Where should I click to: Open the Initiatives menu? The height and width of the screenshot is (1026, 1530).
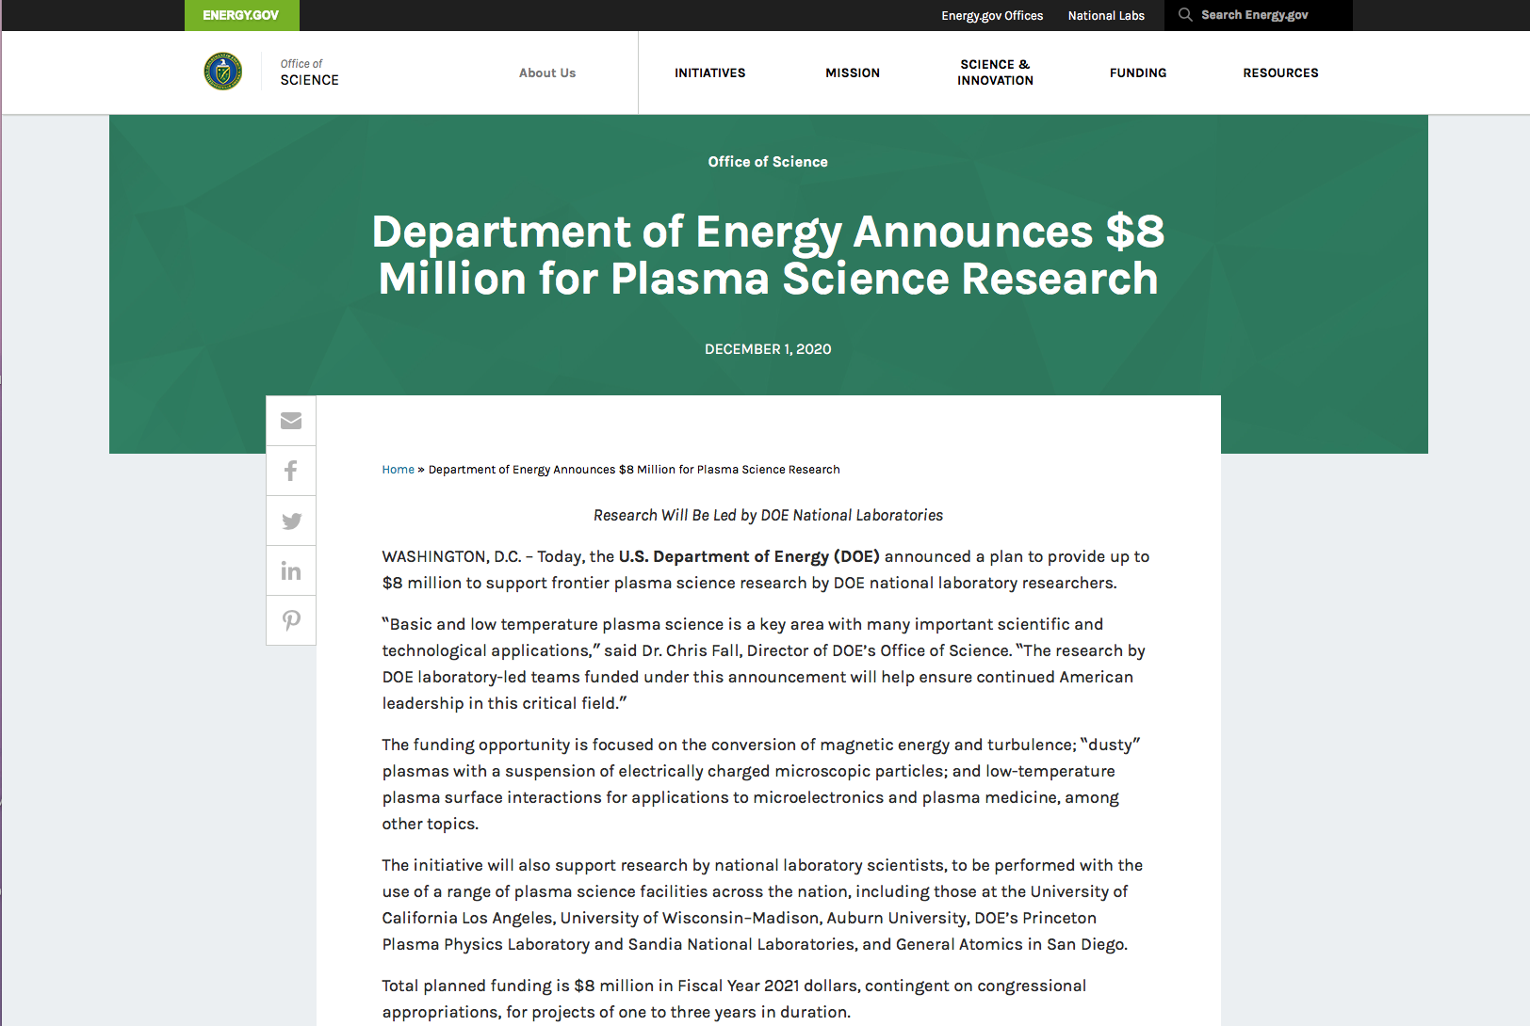click(709, 72)
